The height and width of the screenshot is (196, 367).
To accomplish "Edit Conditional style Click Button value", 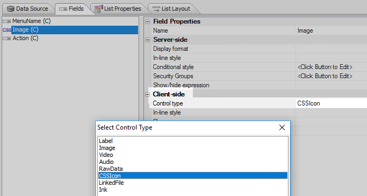I will pyautogui.click(x=331, y=67).
